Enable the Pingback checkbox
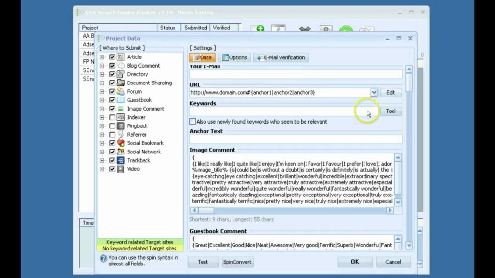 [x=112, y=126]
